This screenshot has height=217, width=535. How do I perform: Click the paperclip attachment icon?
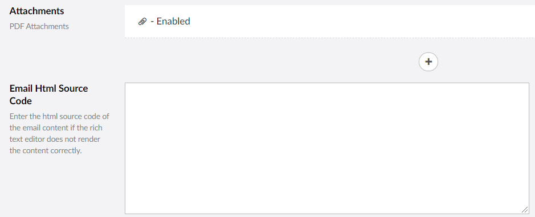click(142, 22)
